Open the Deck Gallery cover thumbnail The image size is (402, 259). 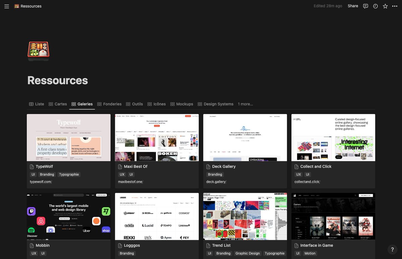[x=245, y=138]
